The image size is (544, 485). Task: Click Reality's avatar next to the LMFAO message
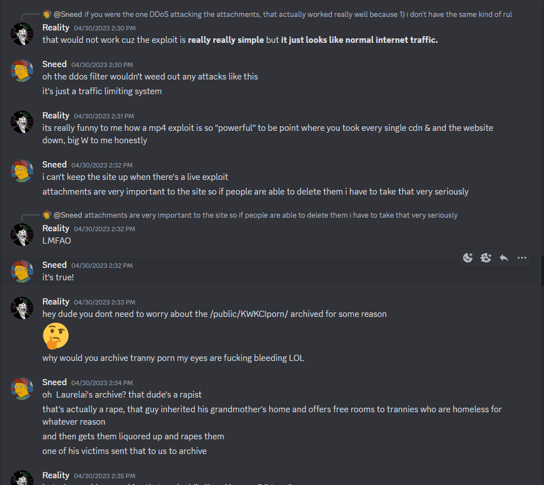click(x=23, y=235)
